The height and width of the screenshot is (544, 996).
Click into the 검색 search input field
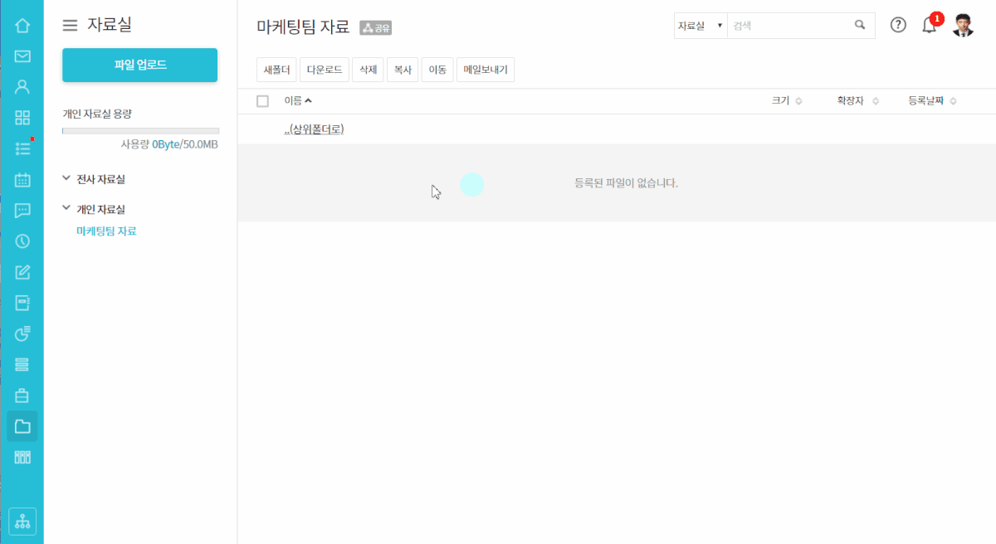click(788, 26)
